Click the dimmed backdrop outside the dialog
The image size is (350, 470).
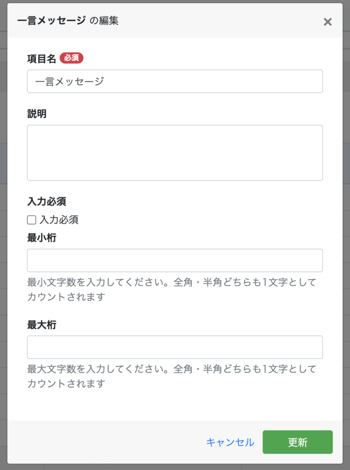click(3, 229)
